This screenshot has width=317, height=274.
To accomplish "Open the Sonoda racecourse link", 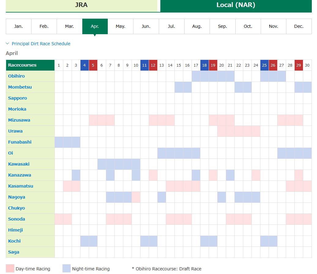I will coord(17,219).
